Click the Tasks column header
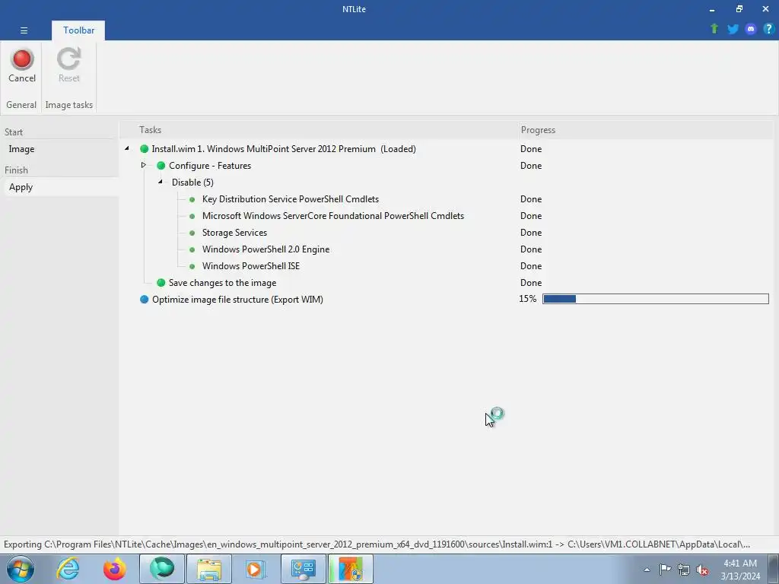Viewport: 779px width, 584px height. click(319, 130)
